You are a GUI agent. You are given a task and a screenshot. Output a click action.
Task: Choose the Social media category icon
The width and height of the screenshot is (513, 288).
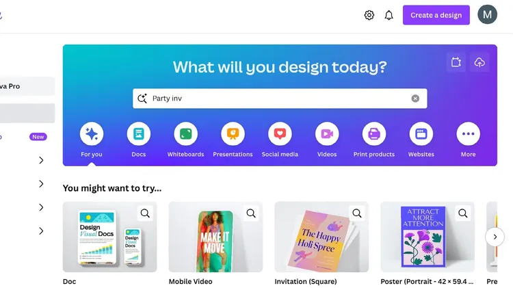[x=280, y=133]
